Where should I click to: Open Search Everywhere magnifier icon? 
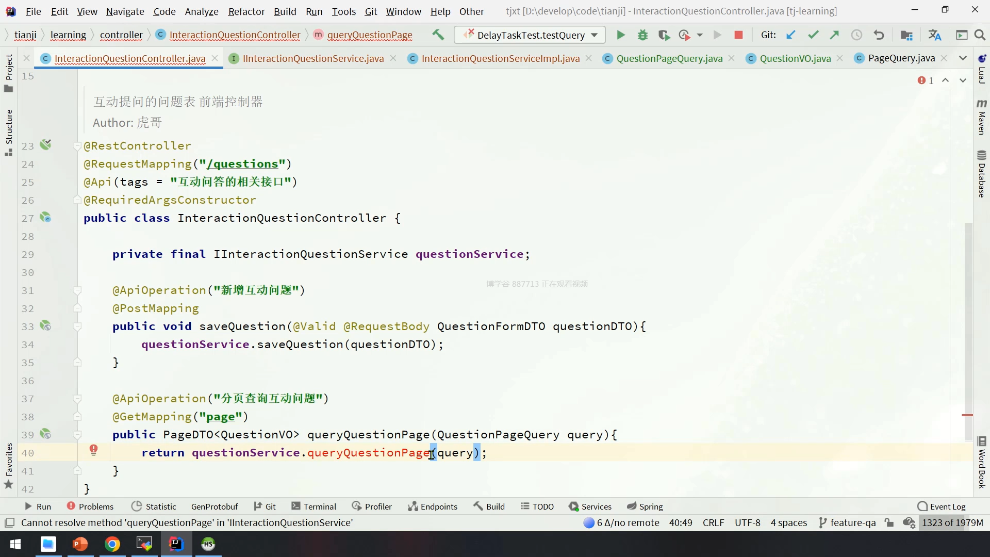980,35
